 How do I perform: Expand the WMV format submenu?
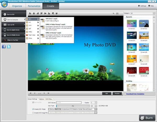32,25
